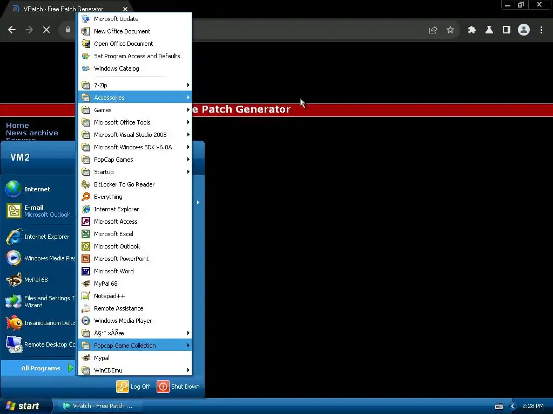
Task: Stop loading the page in Chrome
Action: coord(46,30)
